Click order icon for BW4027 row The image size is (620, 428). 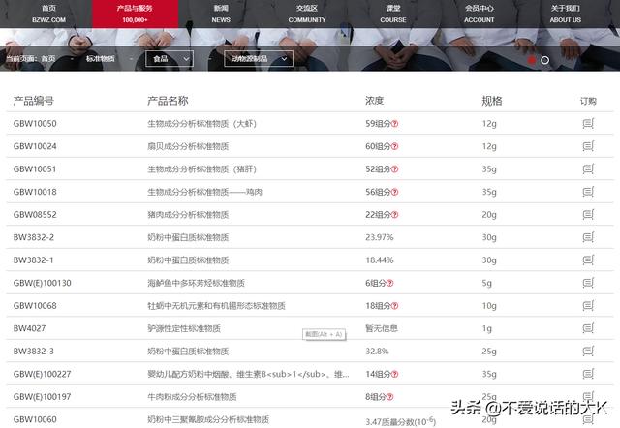[588, 328]
